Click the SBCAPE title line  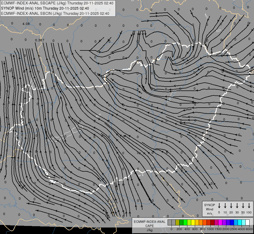(57, 3)
